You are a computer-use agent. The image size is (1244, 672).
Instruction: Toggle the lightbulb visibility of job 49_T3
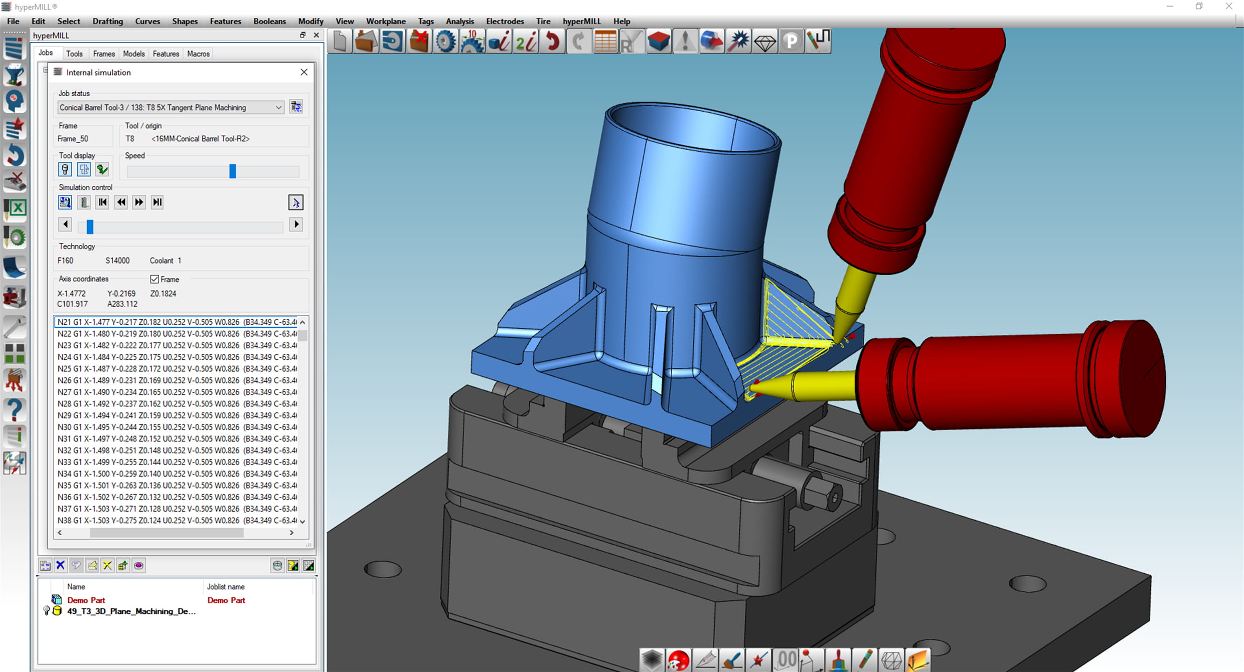coord(47,610)
